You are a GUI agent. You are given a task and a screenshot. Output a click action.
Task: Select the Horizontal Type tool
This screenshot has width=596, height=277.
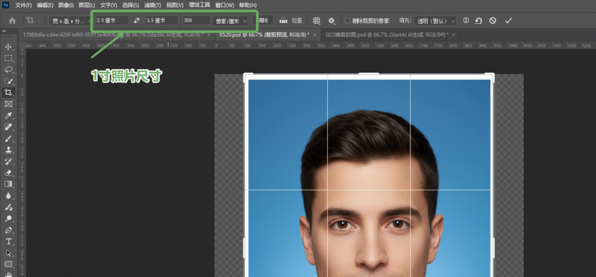click(8, 242)
